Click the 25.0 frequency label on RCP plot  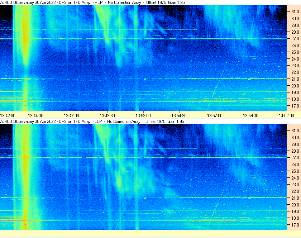click(295, 52)
